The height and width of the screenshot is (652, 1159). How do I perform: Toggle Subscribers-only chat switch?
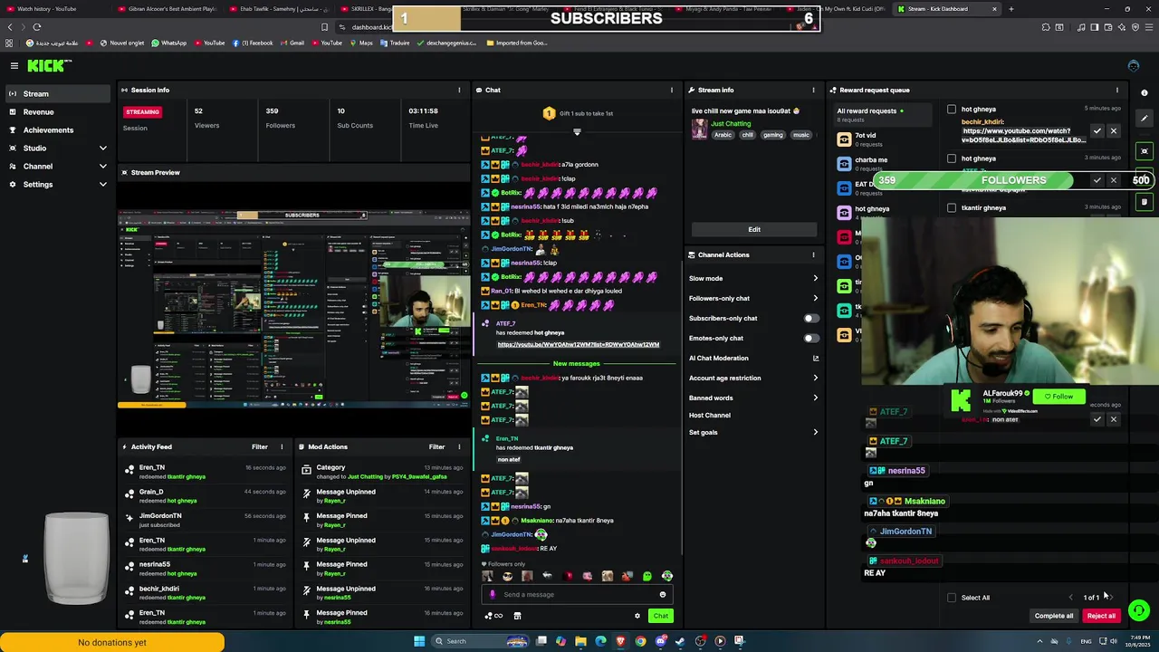811,318
